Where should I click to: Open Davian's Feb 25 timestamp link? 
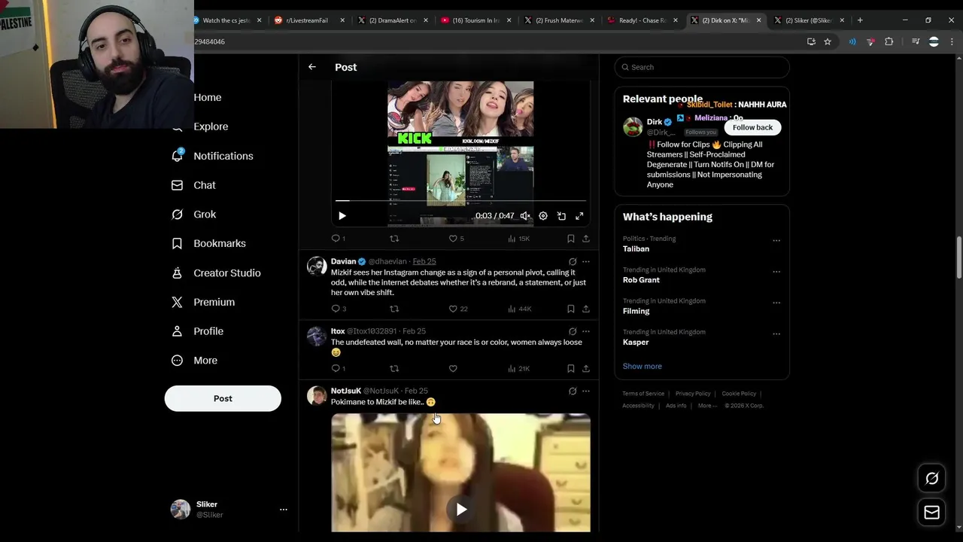point(424,261)
